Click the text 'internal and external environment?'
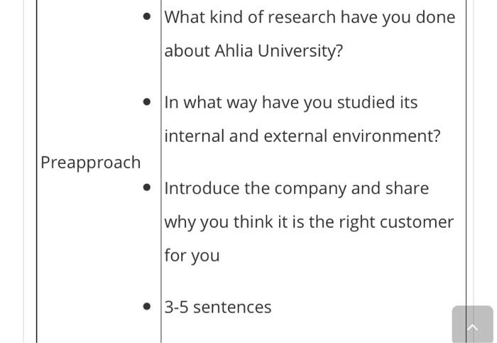This screenshot has height=343, width=497. 302,136
